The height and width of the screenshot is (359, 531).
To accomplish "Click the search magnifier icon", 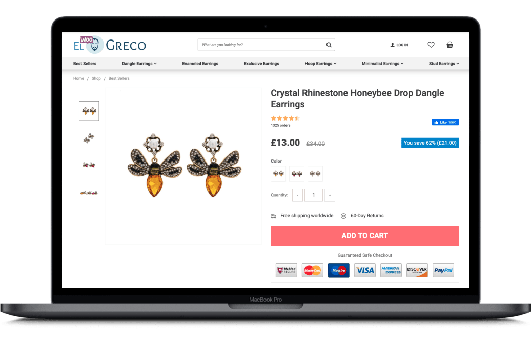I will pos(329,45).
